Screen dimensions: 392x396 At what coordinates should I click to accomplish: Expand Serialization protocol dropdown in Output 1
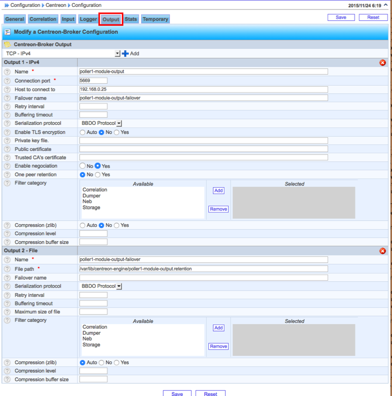pyautogui.click(x=119, y=123)
